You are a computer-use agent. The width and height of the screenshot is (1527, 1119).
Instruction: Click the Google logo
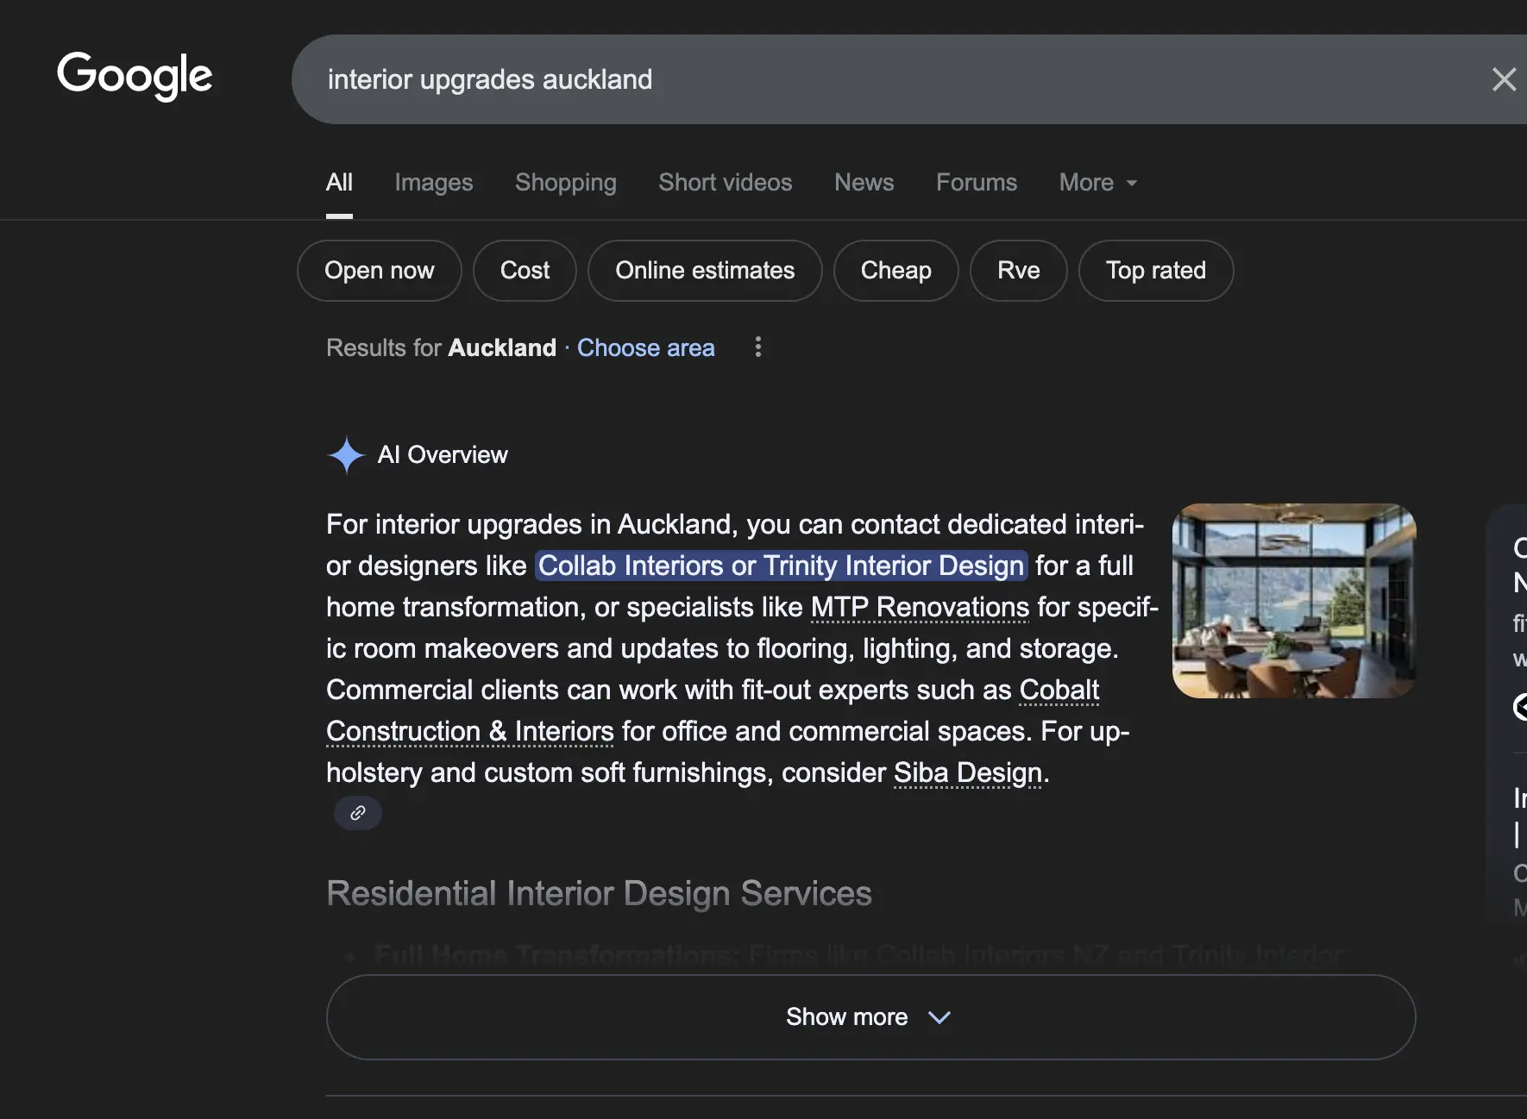click(x=135, y=75)
